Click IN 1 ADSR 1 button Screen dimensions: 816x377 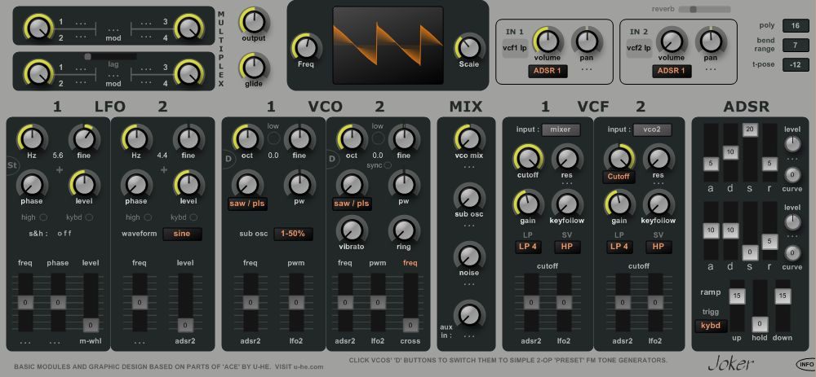[548, 71]
